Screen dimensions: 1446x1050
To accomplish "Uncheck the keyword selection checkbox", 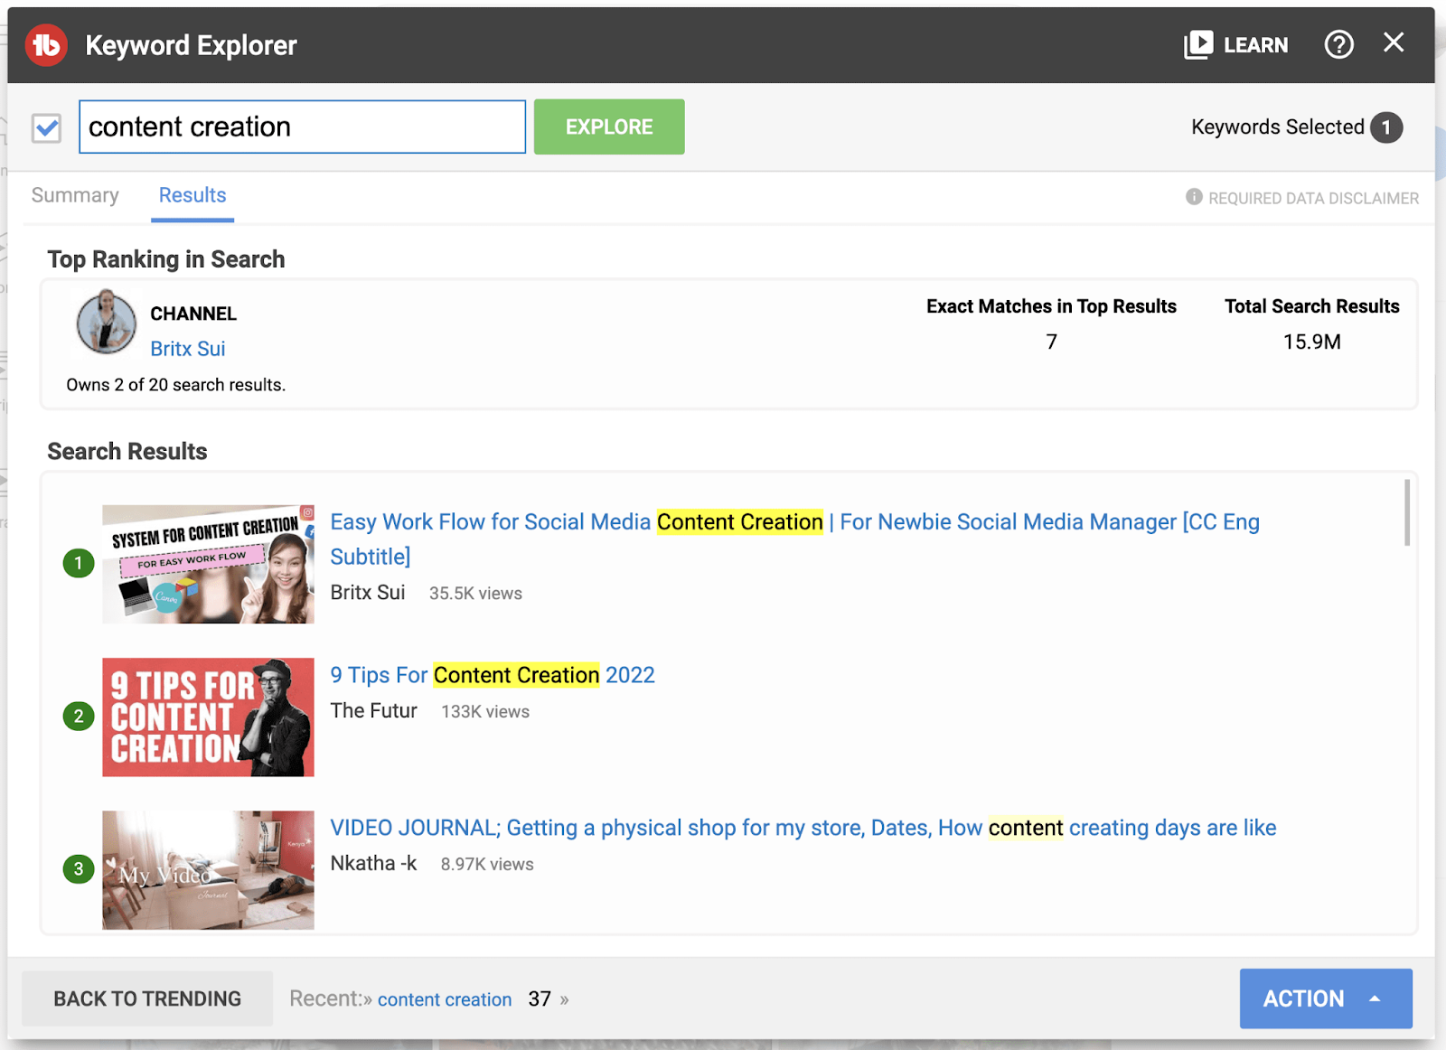I will [x=46, y=127].
